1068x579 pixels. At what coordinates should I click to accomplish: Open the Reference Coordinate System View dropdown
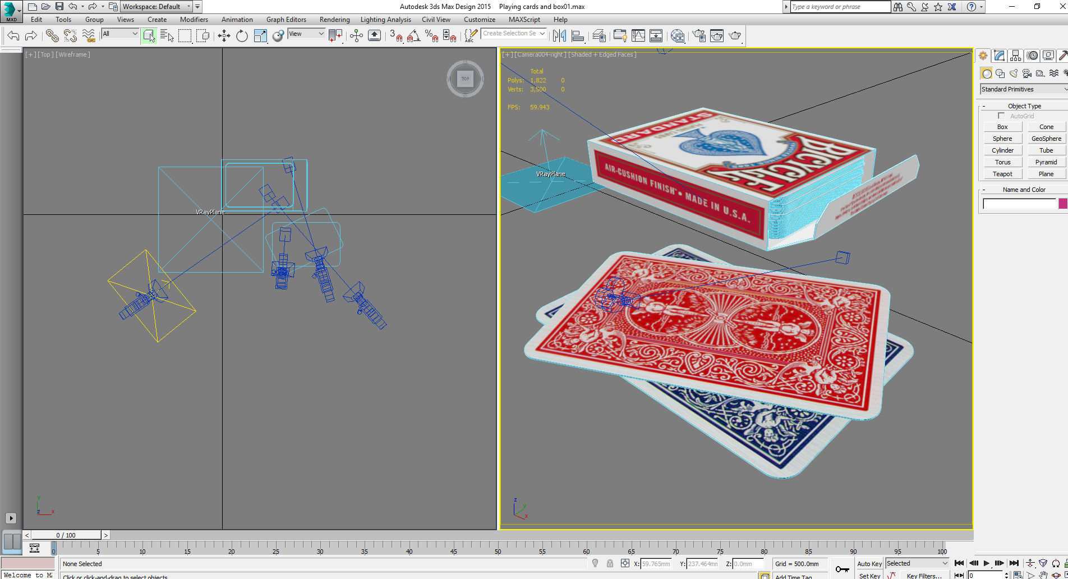(306, 34)
